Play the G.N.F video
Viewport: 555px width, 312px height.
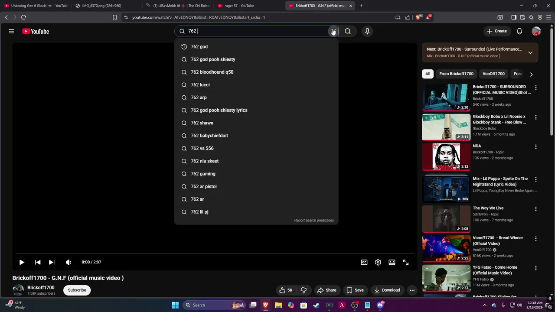(x=22, y=262)
